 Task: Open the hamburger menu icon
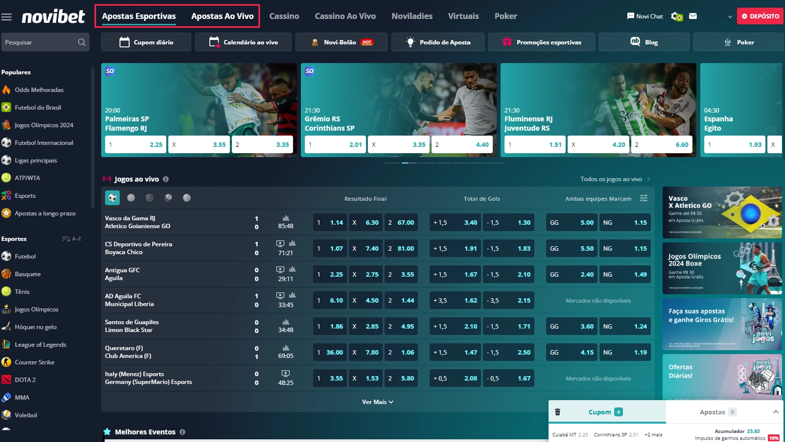[x=7, y=17]
